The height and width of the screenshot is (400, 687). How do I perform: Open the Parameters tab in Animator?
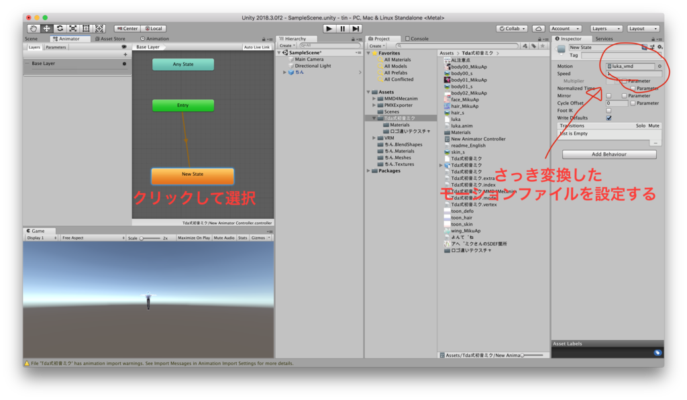[56, 48]
